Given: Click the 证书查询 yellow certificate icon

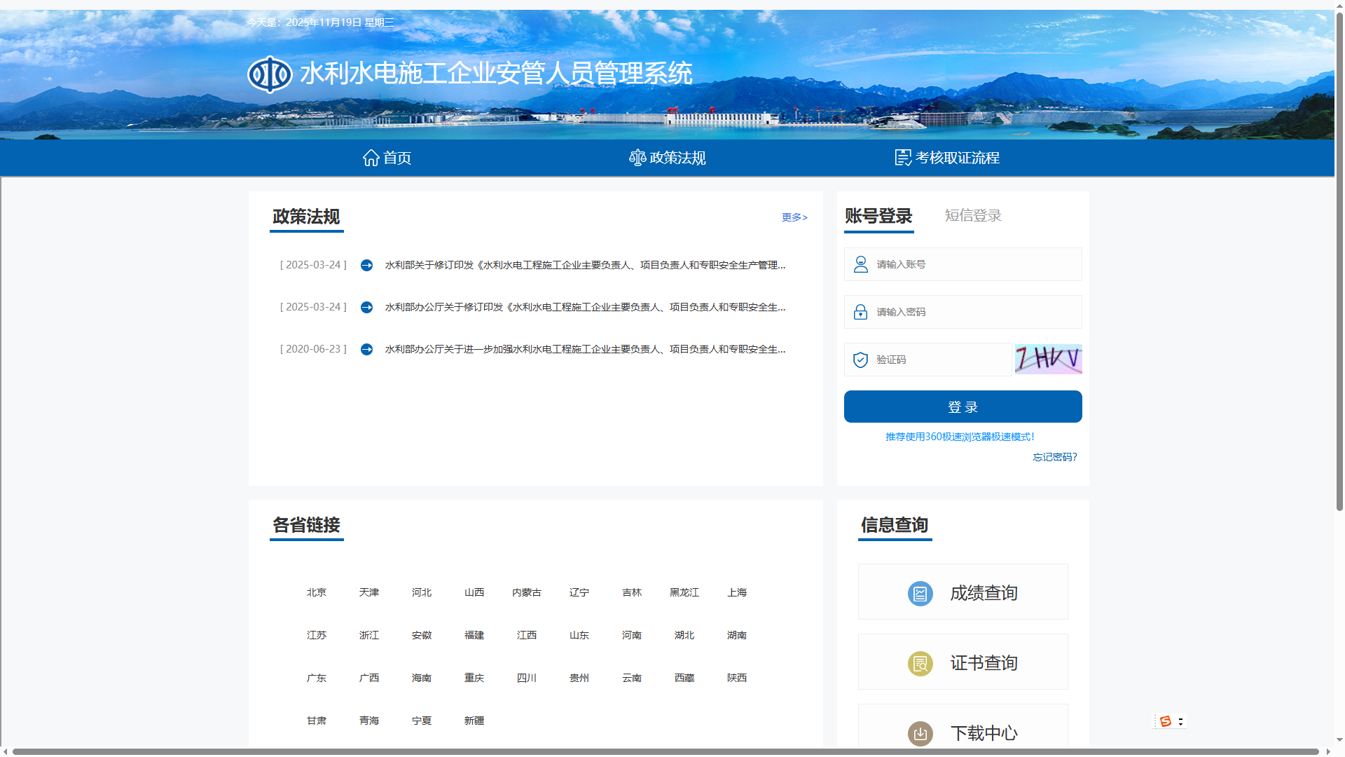Looking at the screenshot, I should point(920,664).
